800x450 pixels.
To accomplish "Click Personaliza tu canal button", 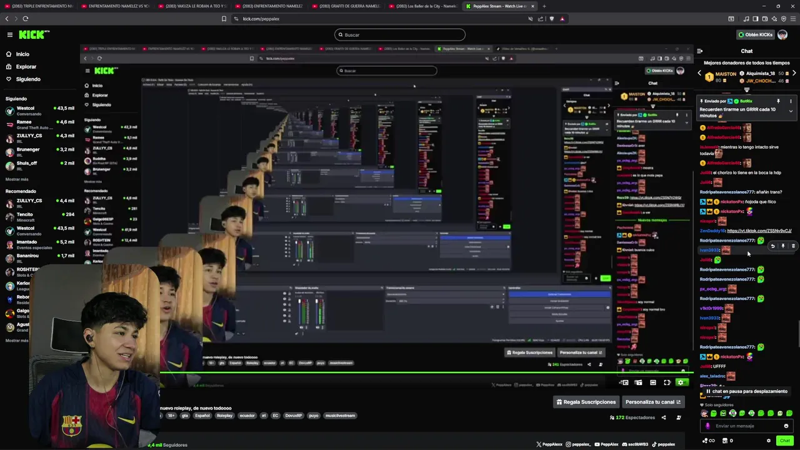I will pos(652,402).
